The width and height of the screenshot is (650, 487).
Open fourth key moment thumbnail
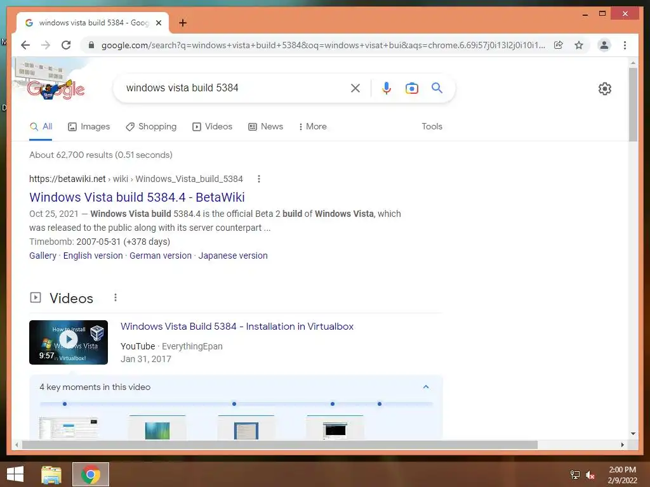tap(335, 428)
